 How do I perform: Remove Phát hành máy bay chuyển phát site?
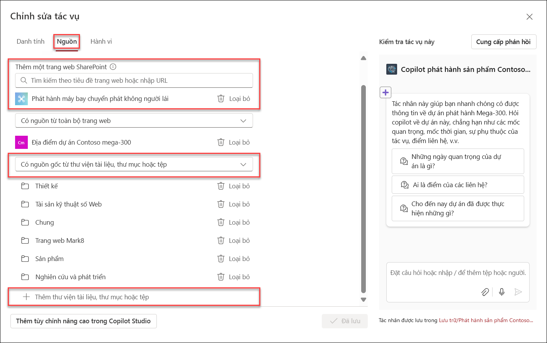click(234, 99)
